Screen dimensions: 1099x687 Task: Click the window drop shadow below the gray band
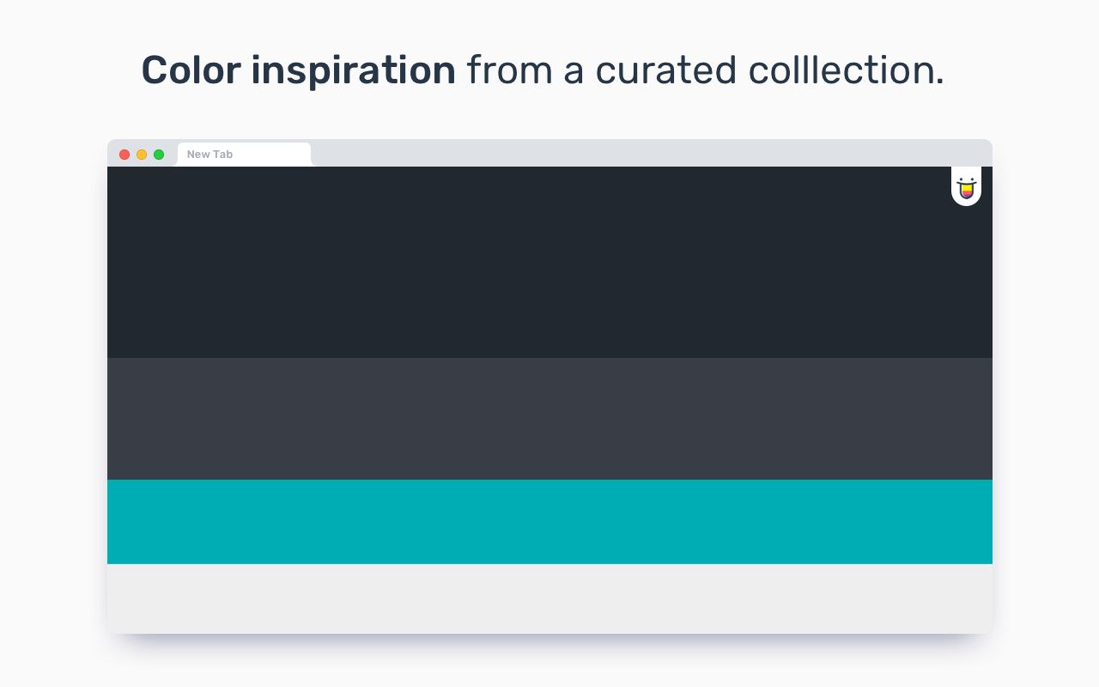click(549, 642)
